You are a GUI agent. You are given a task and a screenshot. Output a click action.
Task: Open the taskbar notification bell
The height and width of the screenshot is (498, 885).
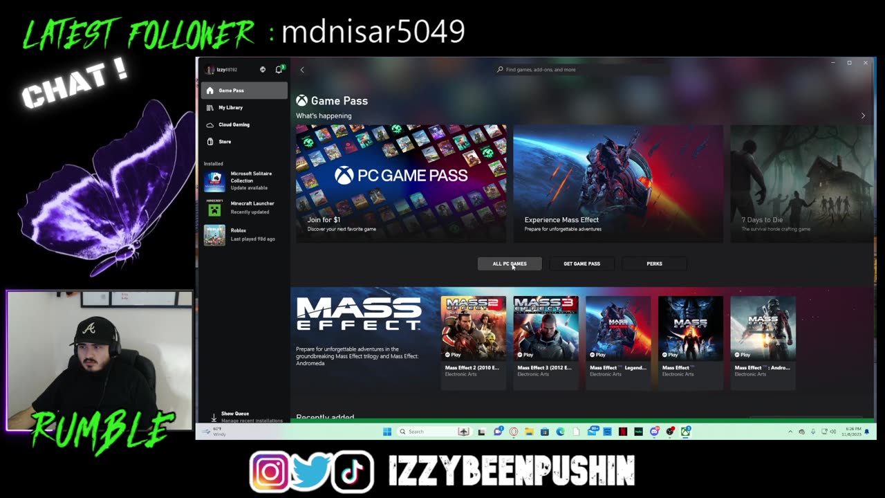867,432
